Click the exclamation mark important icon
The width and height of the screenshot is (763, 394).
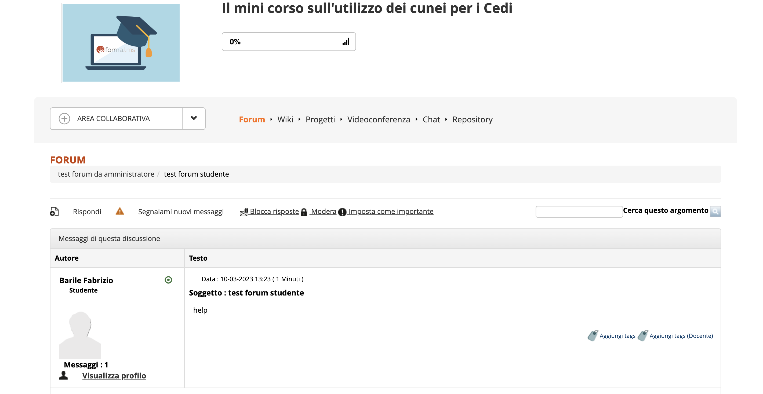pos(342,212)
